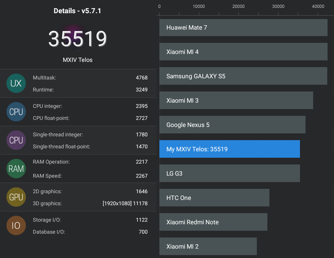Tap the orange IO category icon
Image resolution: width=334 pixels, height=258 pixels.
tap(16, 225)
